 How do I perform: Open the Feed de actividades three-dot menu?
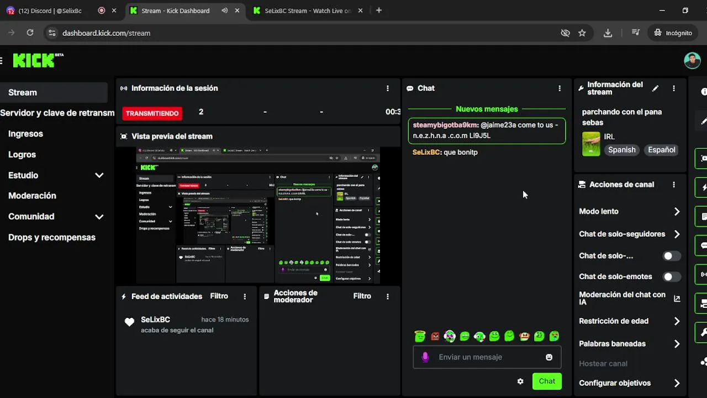[x=245, y=296]
